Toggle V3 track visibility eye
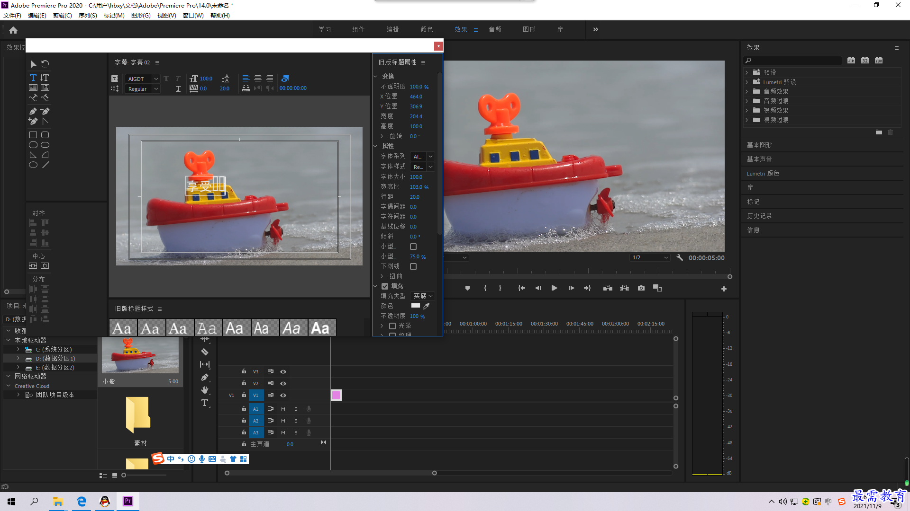910x511 pixels. (x=283, y=372)
